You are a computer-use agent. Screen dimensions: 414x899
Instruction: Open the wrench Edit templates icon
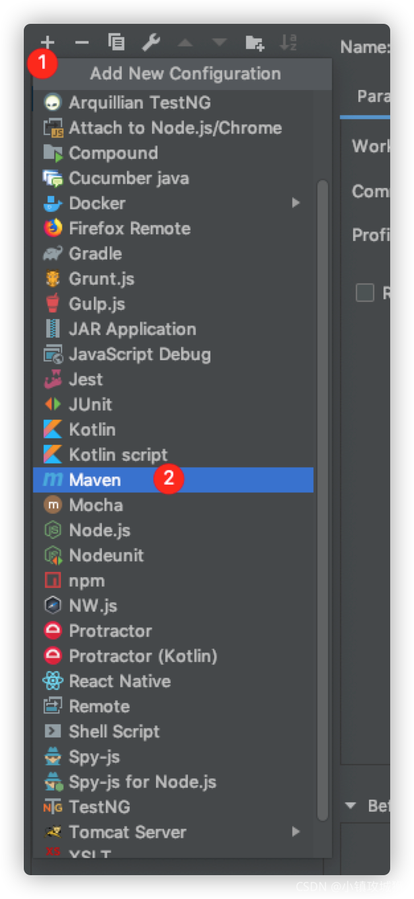(x=151, y=43)
